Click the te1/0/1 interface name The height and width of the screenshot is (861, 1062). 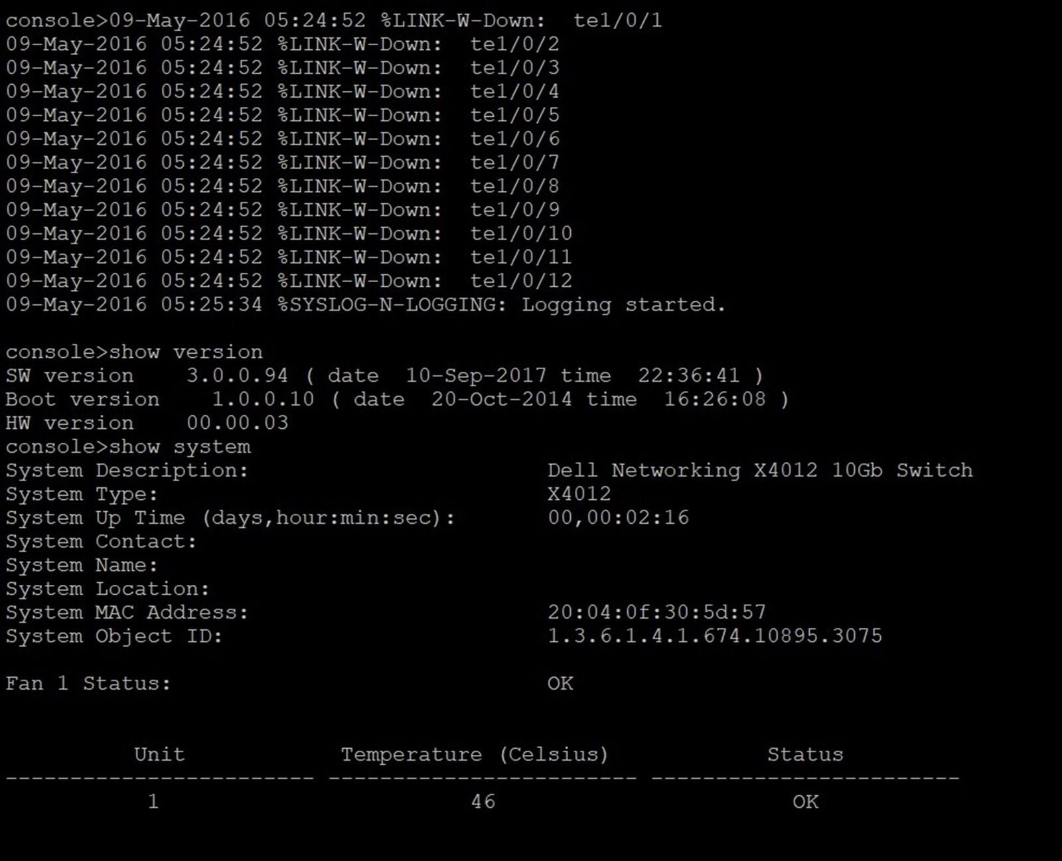tap(618, 21)
